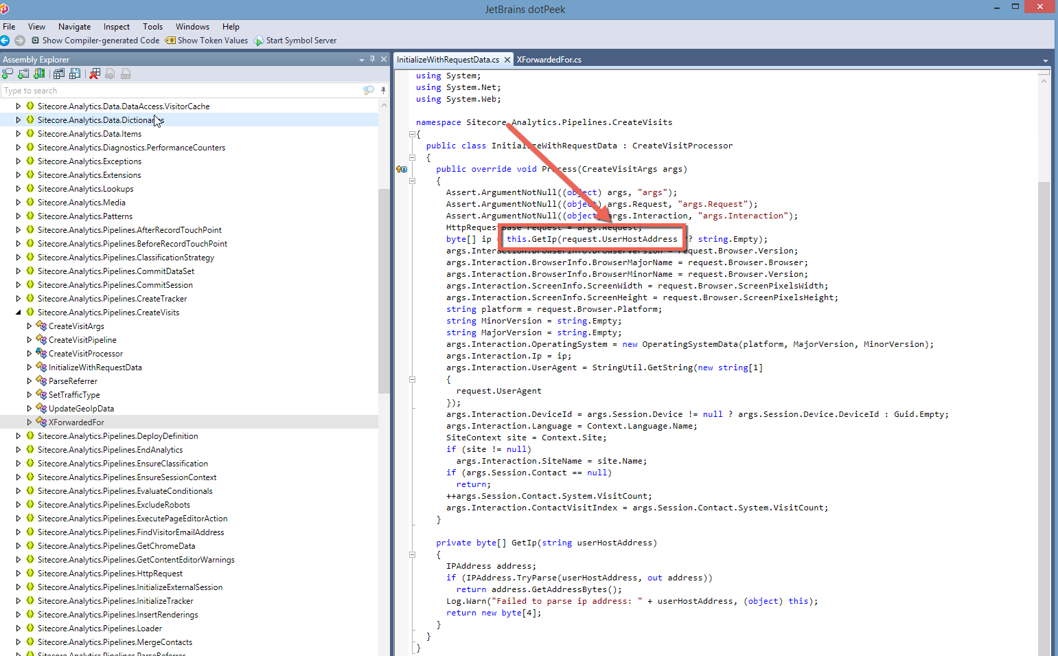1058x656 pixels.
Task: Toggle Show Token Values
Action: 207,41
